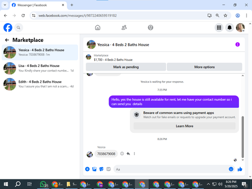Open Windows Start menu
The width and height of the screenshot is (252, 189).
point(6,184)
